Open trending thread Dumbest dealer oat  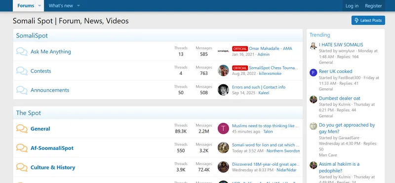click(x=340, y=98)
